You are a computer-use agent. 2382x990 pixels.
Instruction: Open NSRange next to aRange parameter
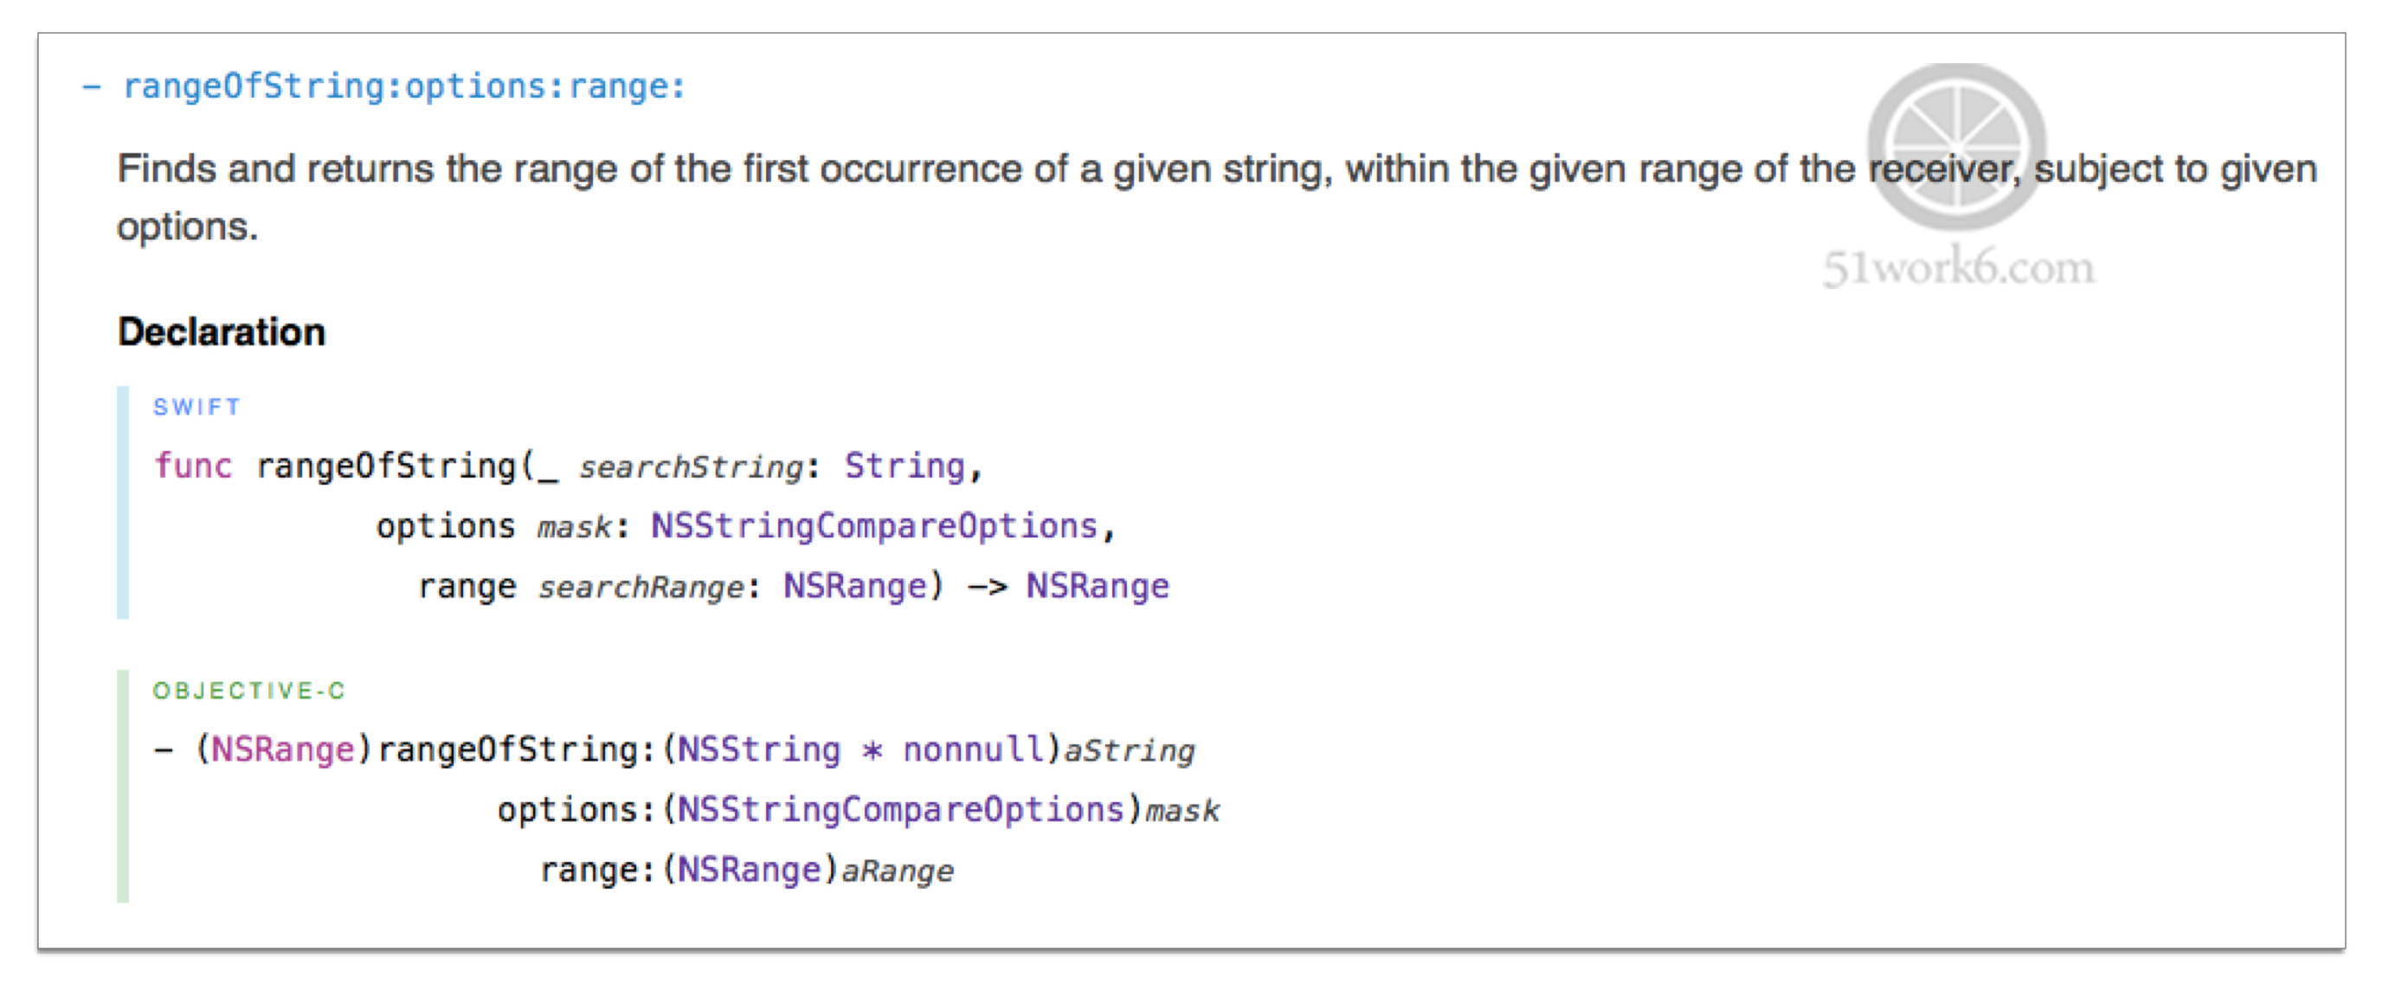pyautogui.click(x=749, y=870)
